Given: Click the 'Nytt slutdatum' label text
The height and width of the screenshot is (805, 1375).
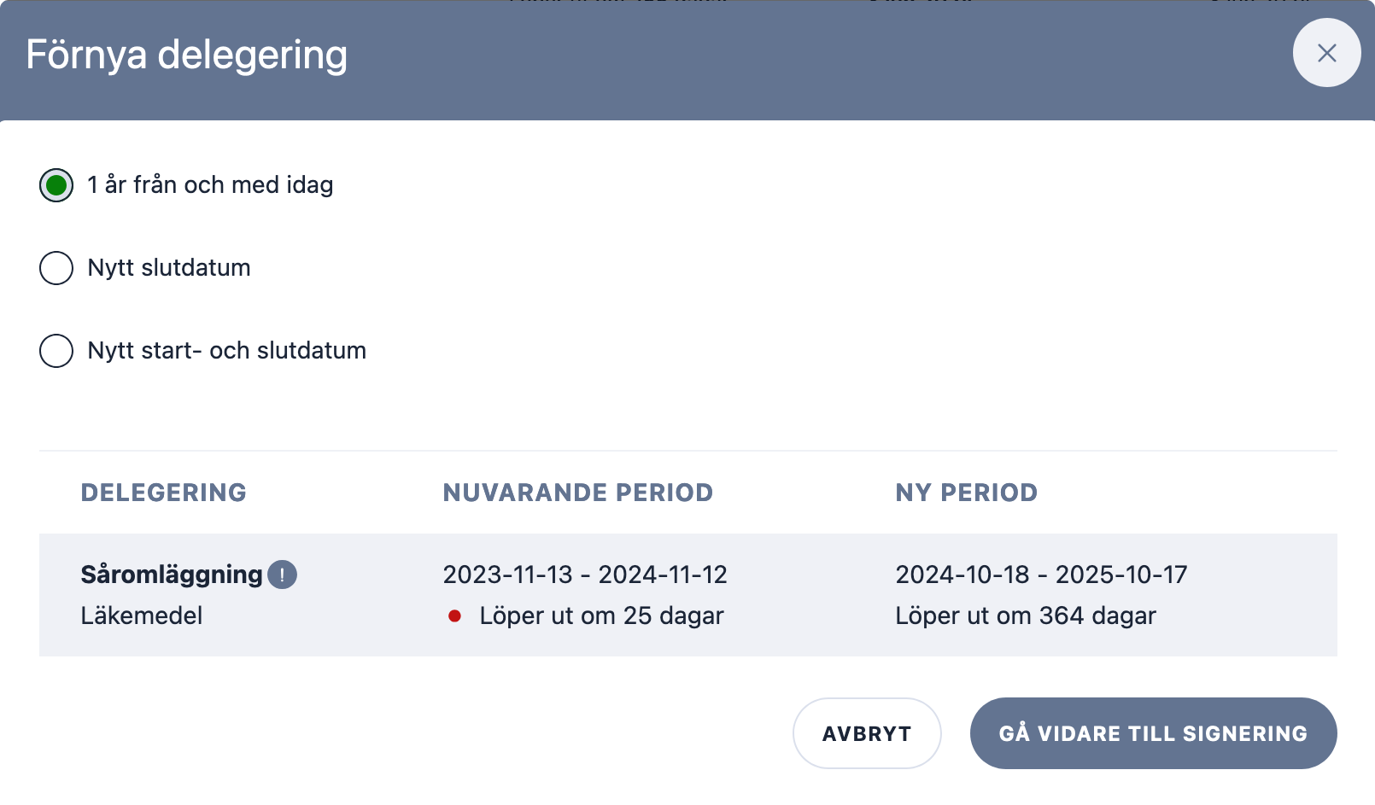Looking at the screenshot, I should pyautogui.click(x=169, y=268).
